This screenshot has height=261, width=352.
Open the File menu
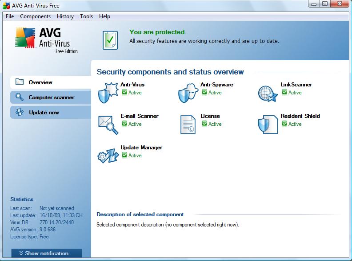coord(10,16)
